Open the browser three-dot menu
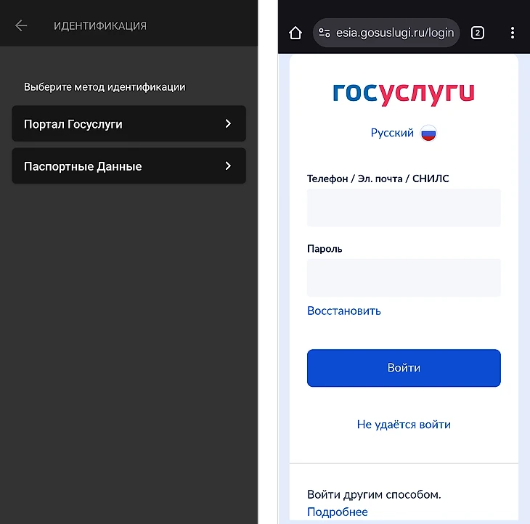The image size is (530, 524). 513,33
